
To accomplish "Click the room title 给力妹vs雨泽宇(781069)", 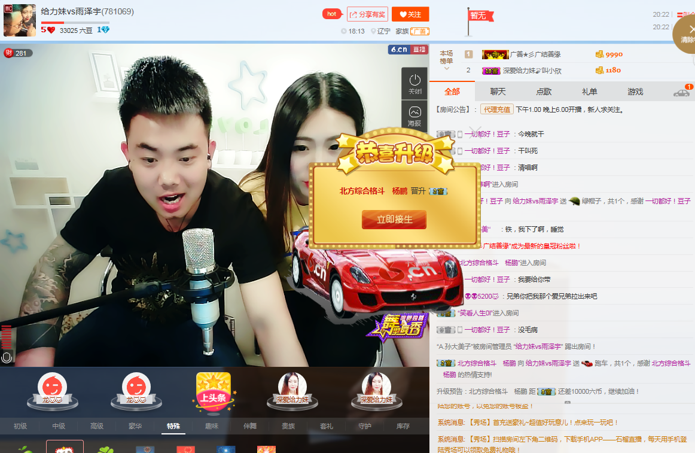I will (87, 11).
